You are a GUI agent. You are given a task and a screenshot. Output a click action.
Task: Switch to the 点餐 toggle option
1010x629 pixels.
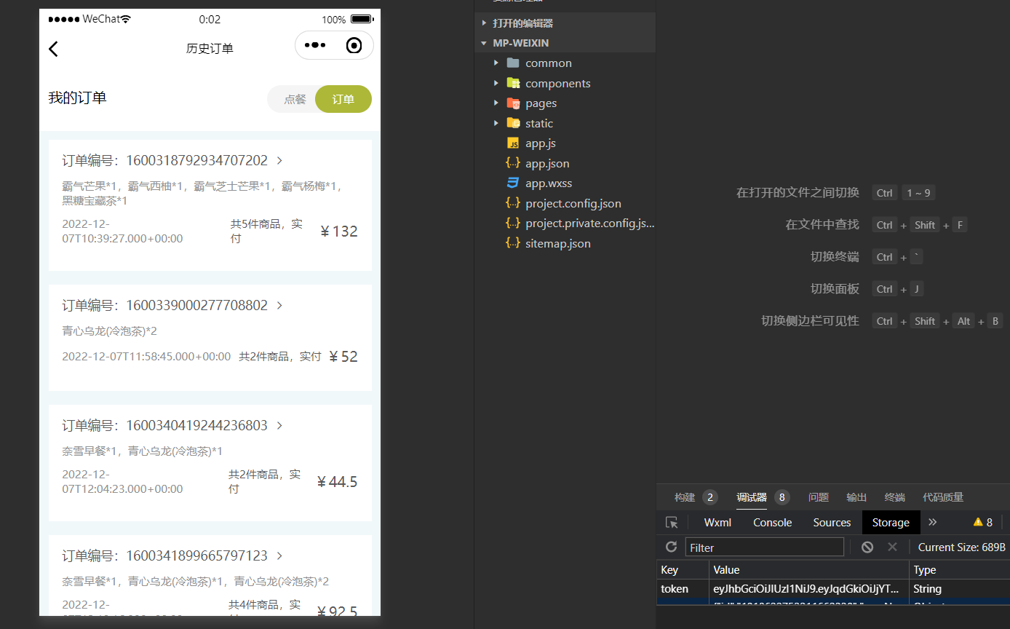click(295, 99)
